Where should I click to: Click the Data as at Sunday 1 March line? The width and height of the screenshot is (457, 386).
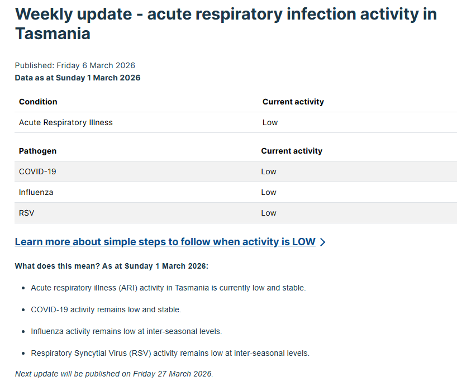point(78,78)
